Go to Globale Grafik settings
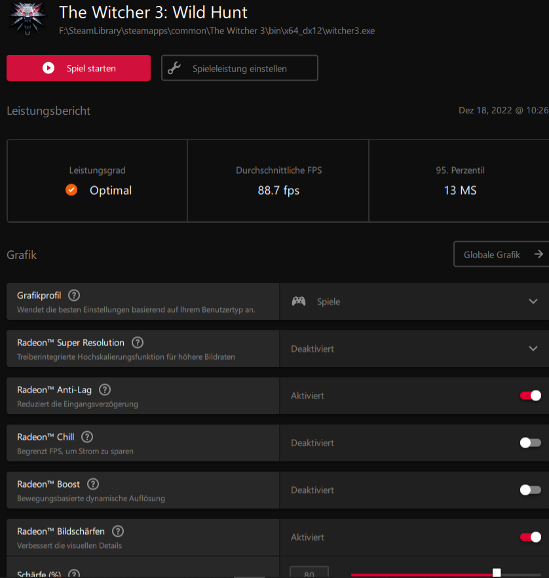549x578 pixels. coord(501,254)
